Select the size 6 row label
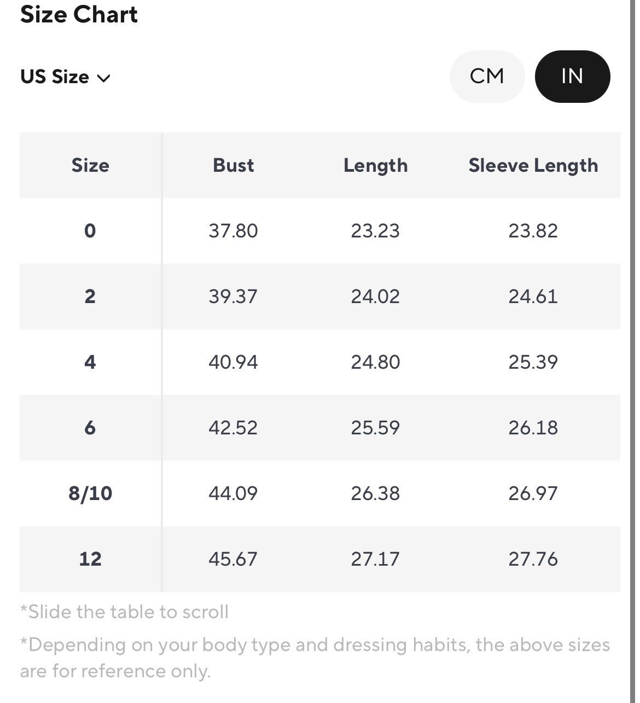The height and width of the screenshot is (703, 640). click(90, 428)
